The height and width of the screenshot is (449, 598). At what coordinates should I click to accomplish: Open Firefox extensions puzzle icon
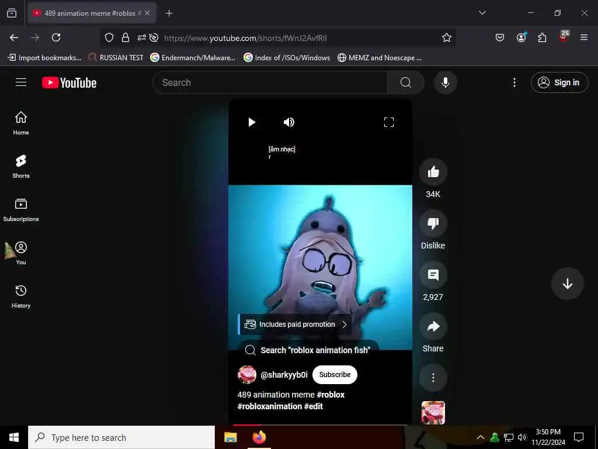[x=542, y=37]
